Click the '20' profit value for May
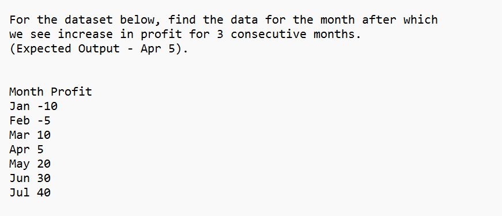 [44, 164]
